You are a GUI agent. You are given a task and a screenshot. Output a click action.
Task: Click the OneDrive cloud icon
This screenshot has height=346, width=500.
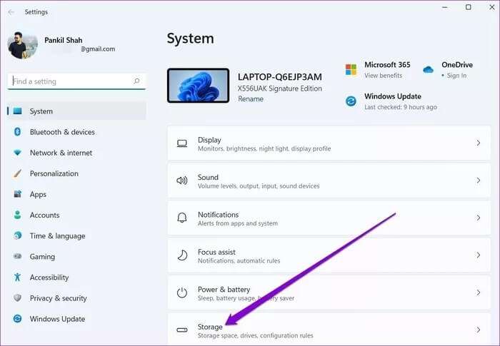[x=428, y=69]
